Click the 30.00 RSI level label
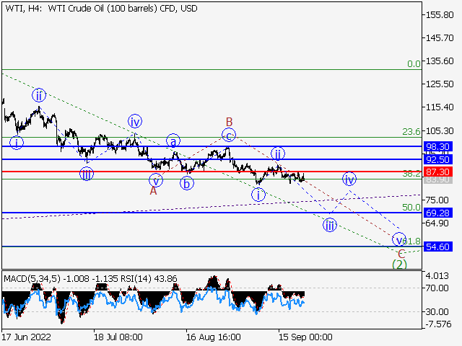Screen dimensions: 462x346 pyautogui.click(x=437, y=311)
